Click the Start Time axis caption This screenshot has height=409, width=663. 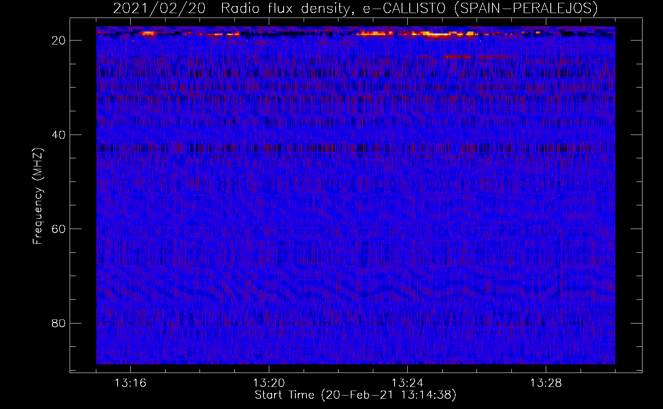(355, 395)
